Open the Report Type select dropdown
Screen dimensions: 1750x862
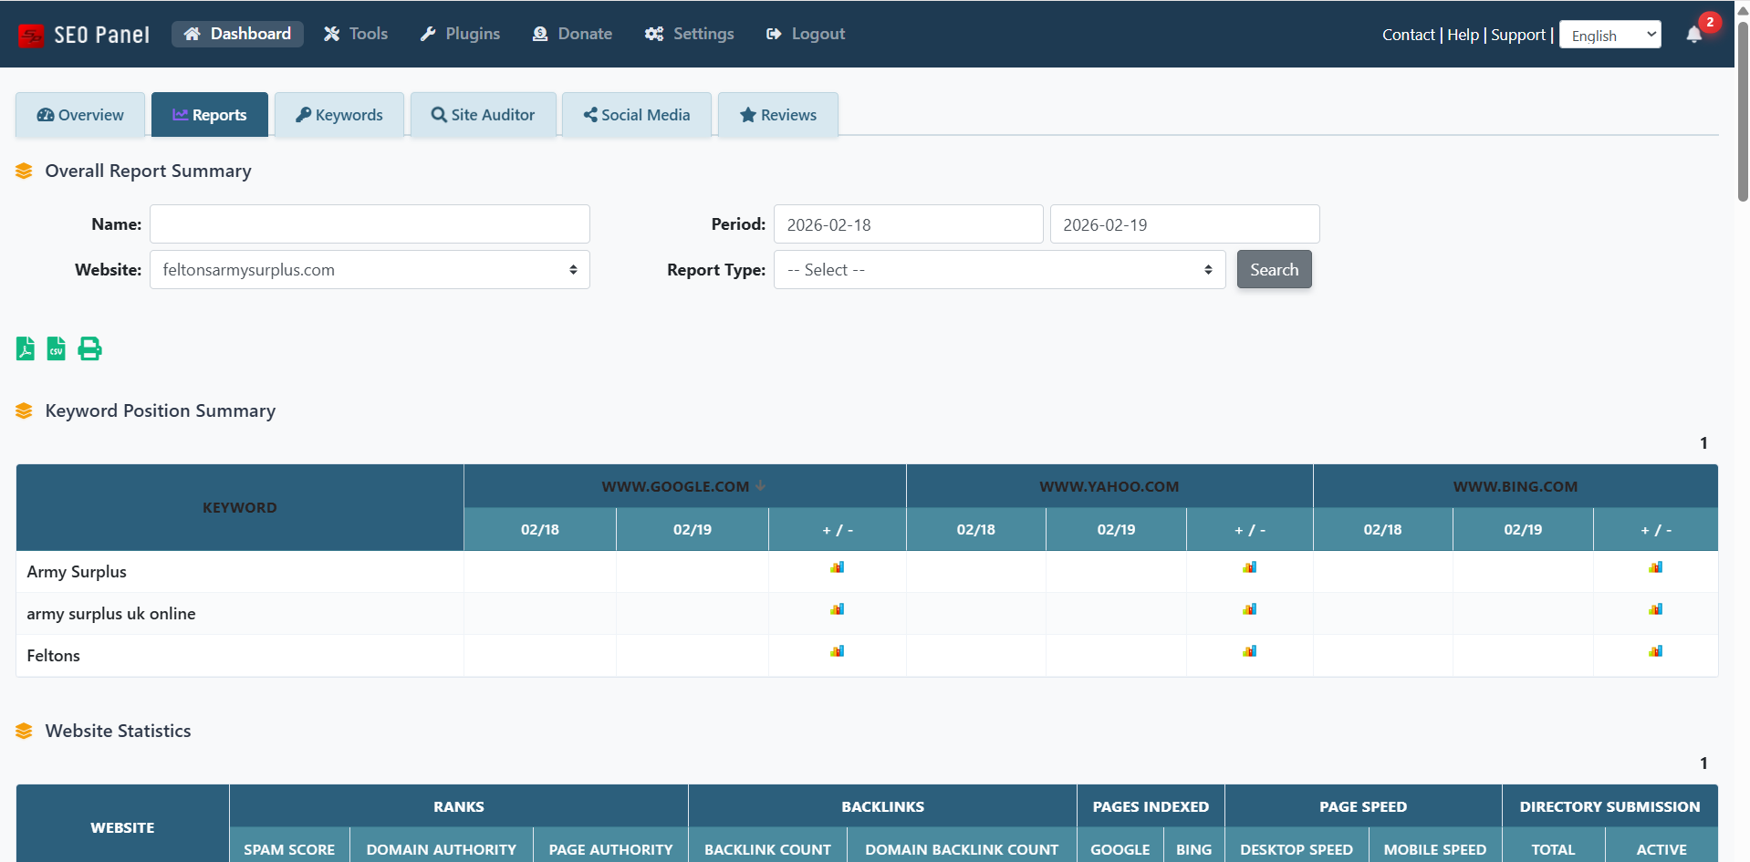(x=998, y=269)
